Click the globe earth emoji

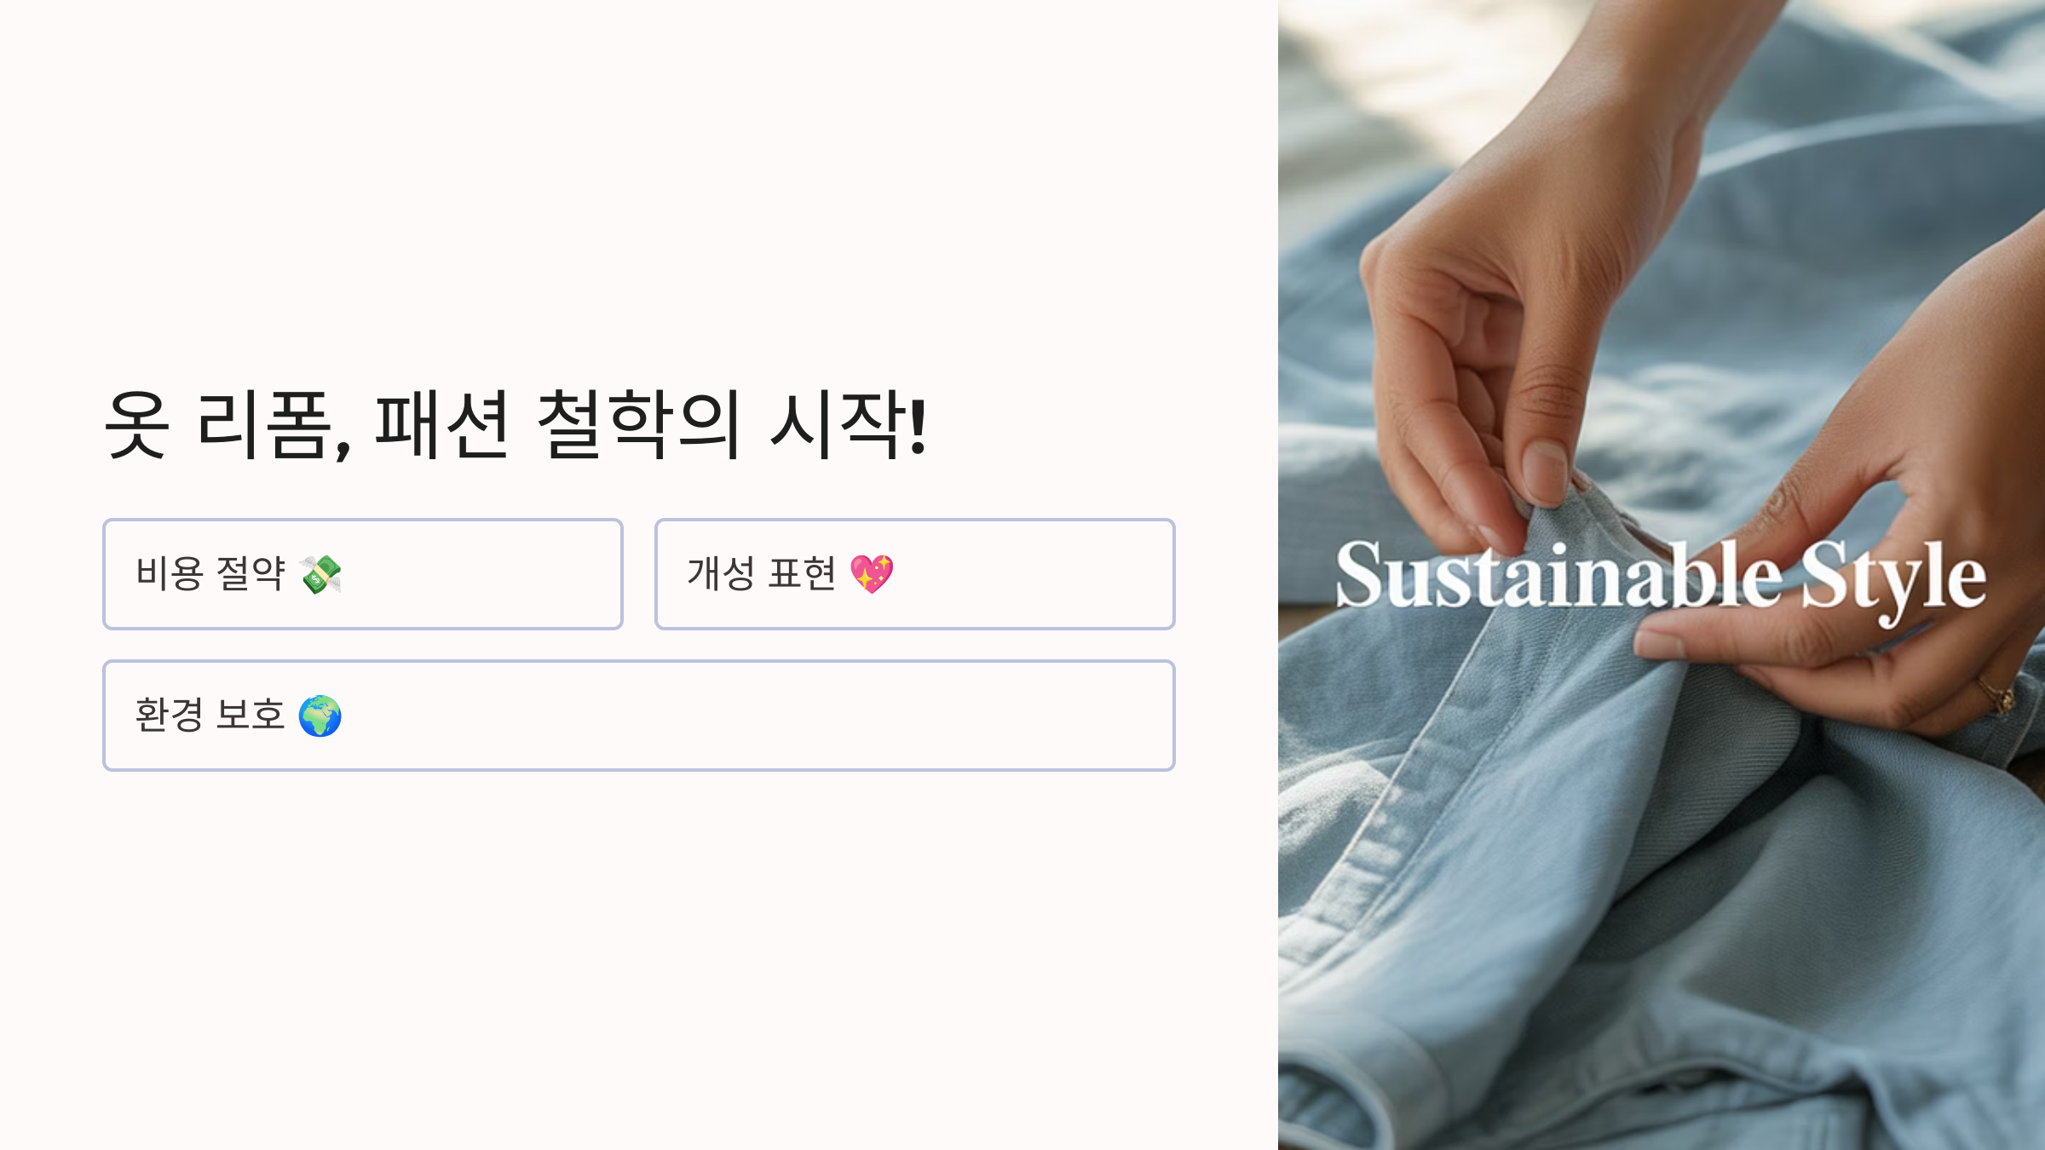click(x=320, y=716)
